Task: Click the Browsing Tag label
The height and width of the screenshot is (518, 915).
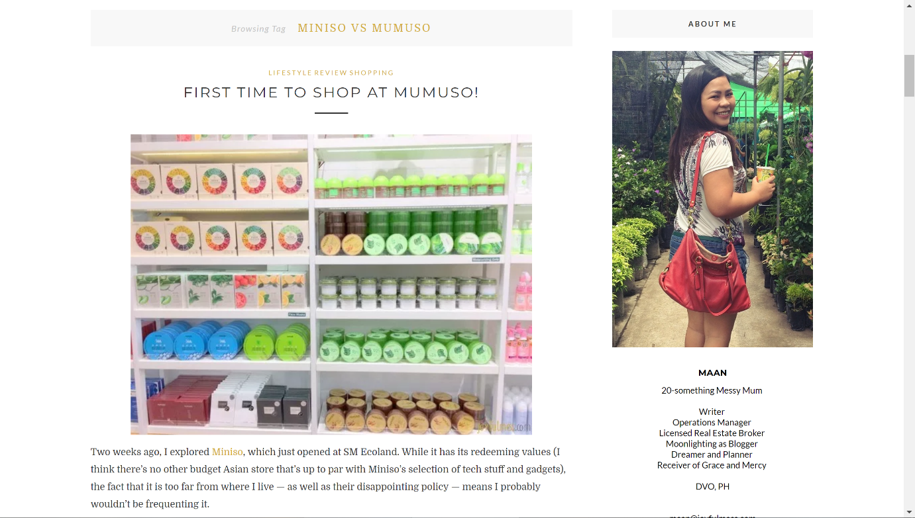Action: coord(258,29)
